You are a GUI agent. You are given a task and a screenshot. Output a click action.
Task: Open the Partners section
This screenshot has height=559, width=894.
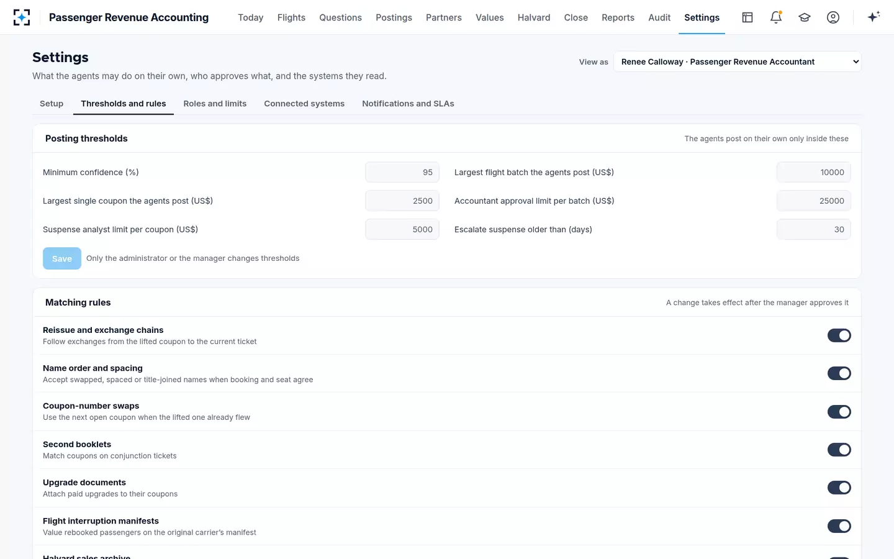[444, 17]
